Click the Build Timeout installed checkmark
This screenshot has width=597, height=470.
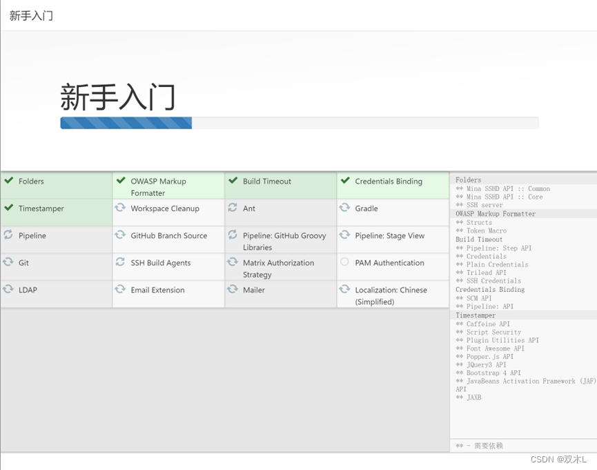point(233,181)
